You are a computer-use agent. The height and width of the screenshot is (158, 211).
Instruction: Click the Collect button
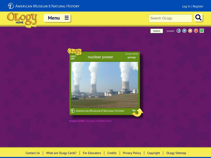point(156,31)
